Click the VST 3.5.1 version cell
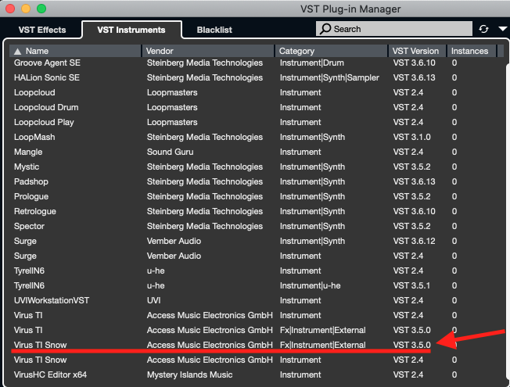This screenshot has width=510, height=387. [x=411, y=285]
